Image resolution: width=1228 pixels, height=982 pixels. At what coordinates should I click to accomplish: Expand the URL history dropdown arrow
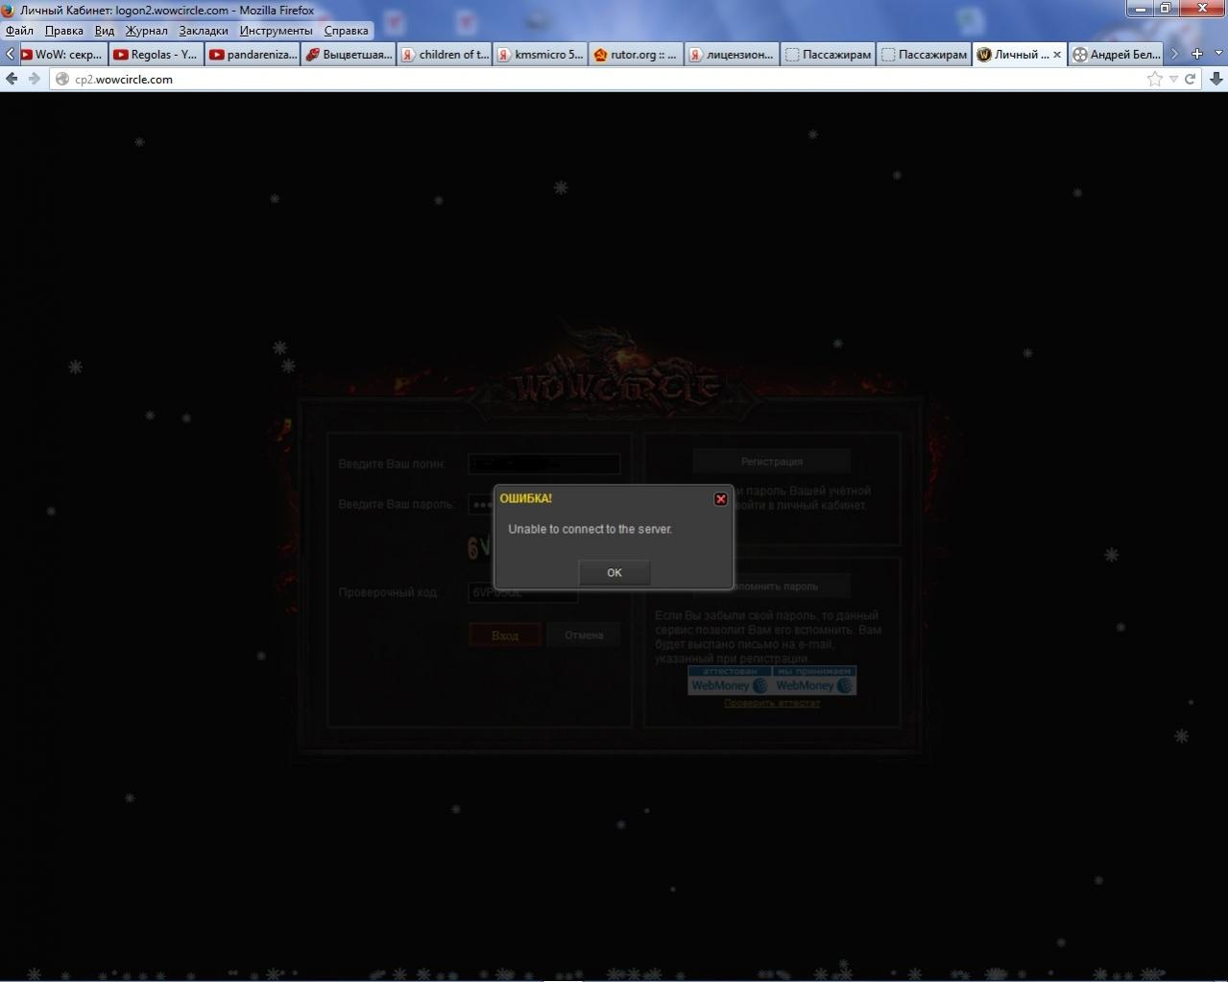point(1173,79)
